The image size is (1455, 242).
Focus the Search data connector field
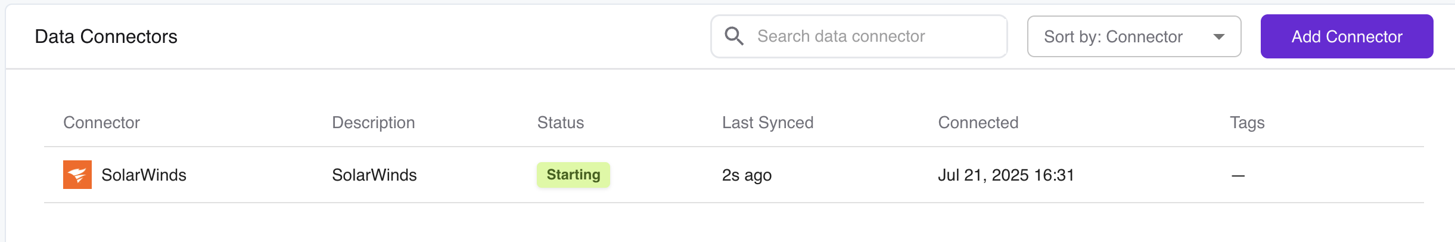870,36
